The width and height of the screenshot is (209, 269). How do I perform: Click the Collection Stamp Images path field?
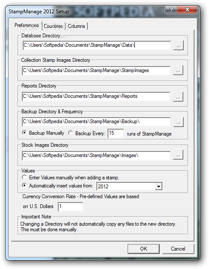pyautogui.click(x=96, y=70)
